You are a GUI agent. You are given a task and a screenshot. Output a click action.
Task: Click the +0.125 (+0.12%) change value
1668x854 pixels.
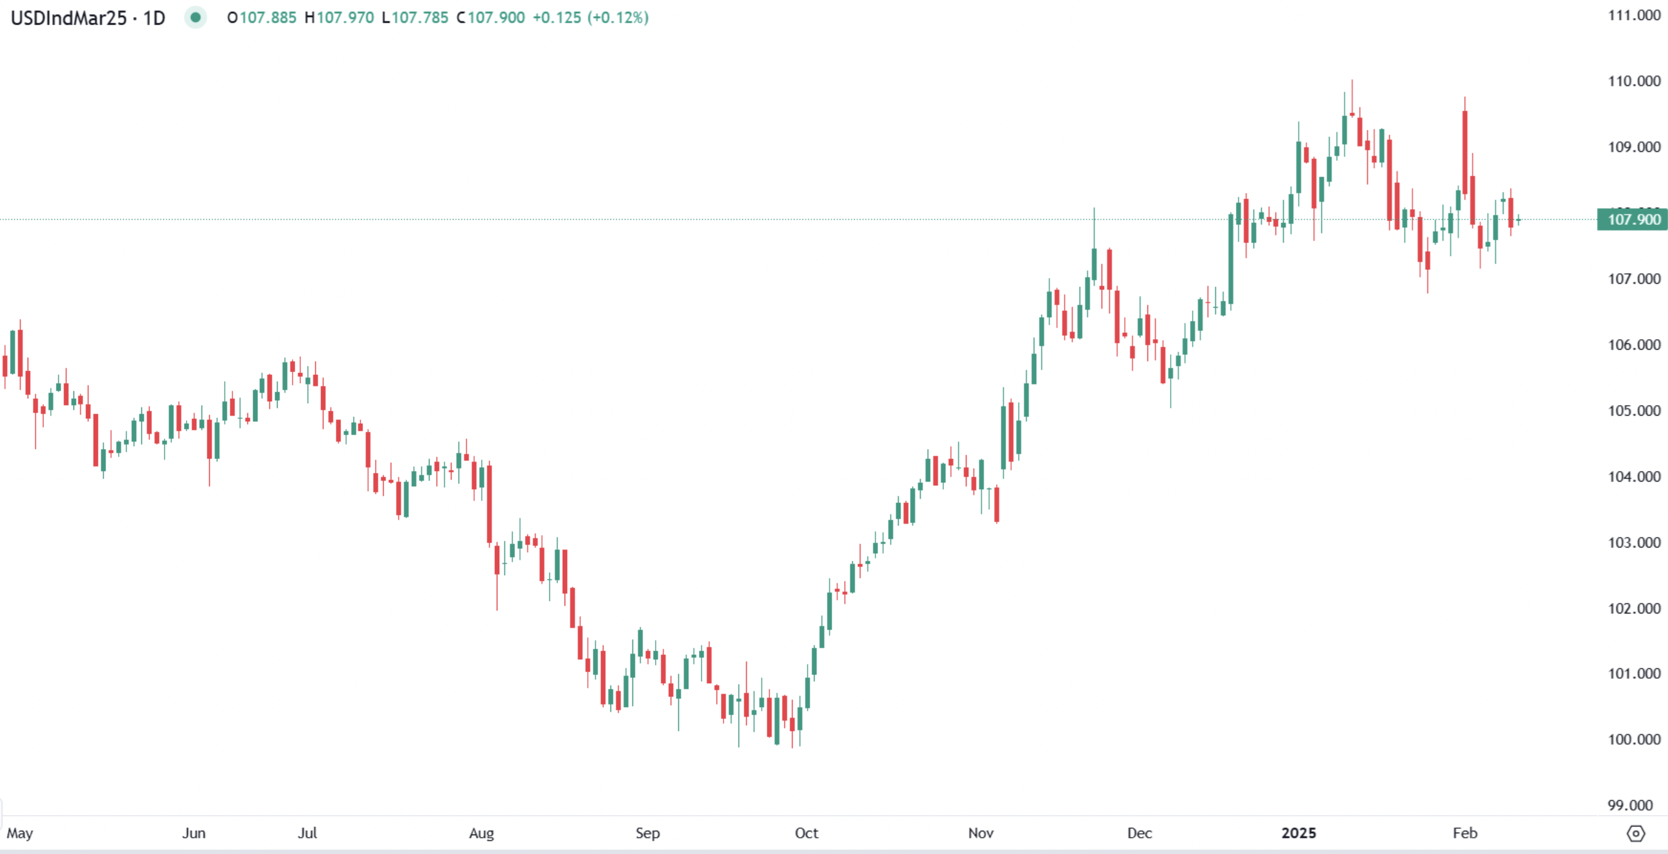tap(590, 18)
